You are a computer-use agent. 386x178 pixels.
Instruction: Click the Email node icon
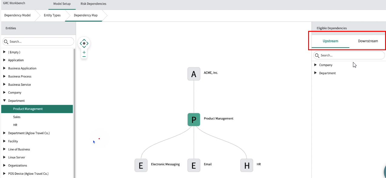click(x=194, y=165)
